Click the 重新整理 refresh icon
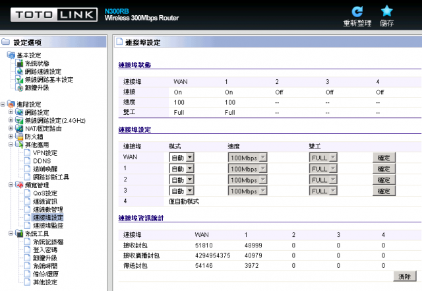The image size is (422, 291). (x=357, y=12)
